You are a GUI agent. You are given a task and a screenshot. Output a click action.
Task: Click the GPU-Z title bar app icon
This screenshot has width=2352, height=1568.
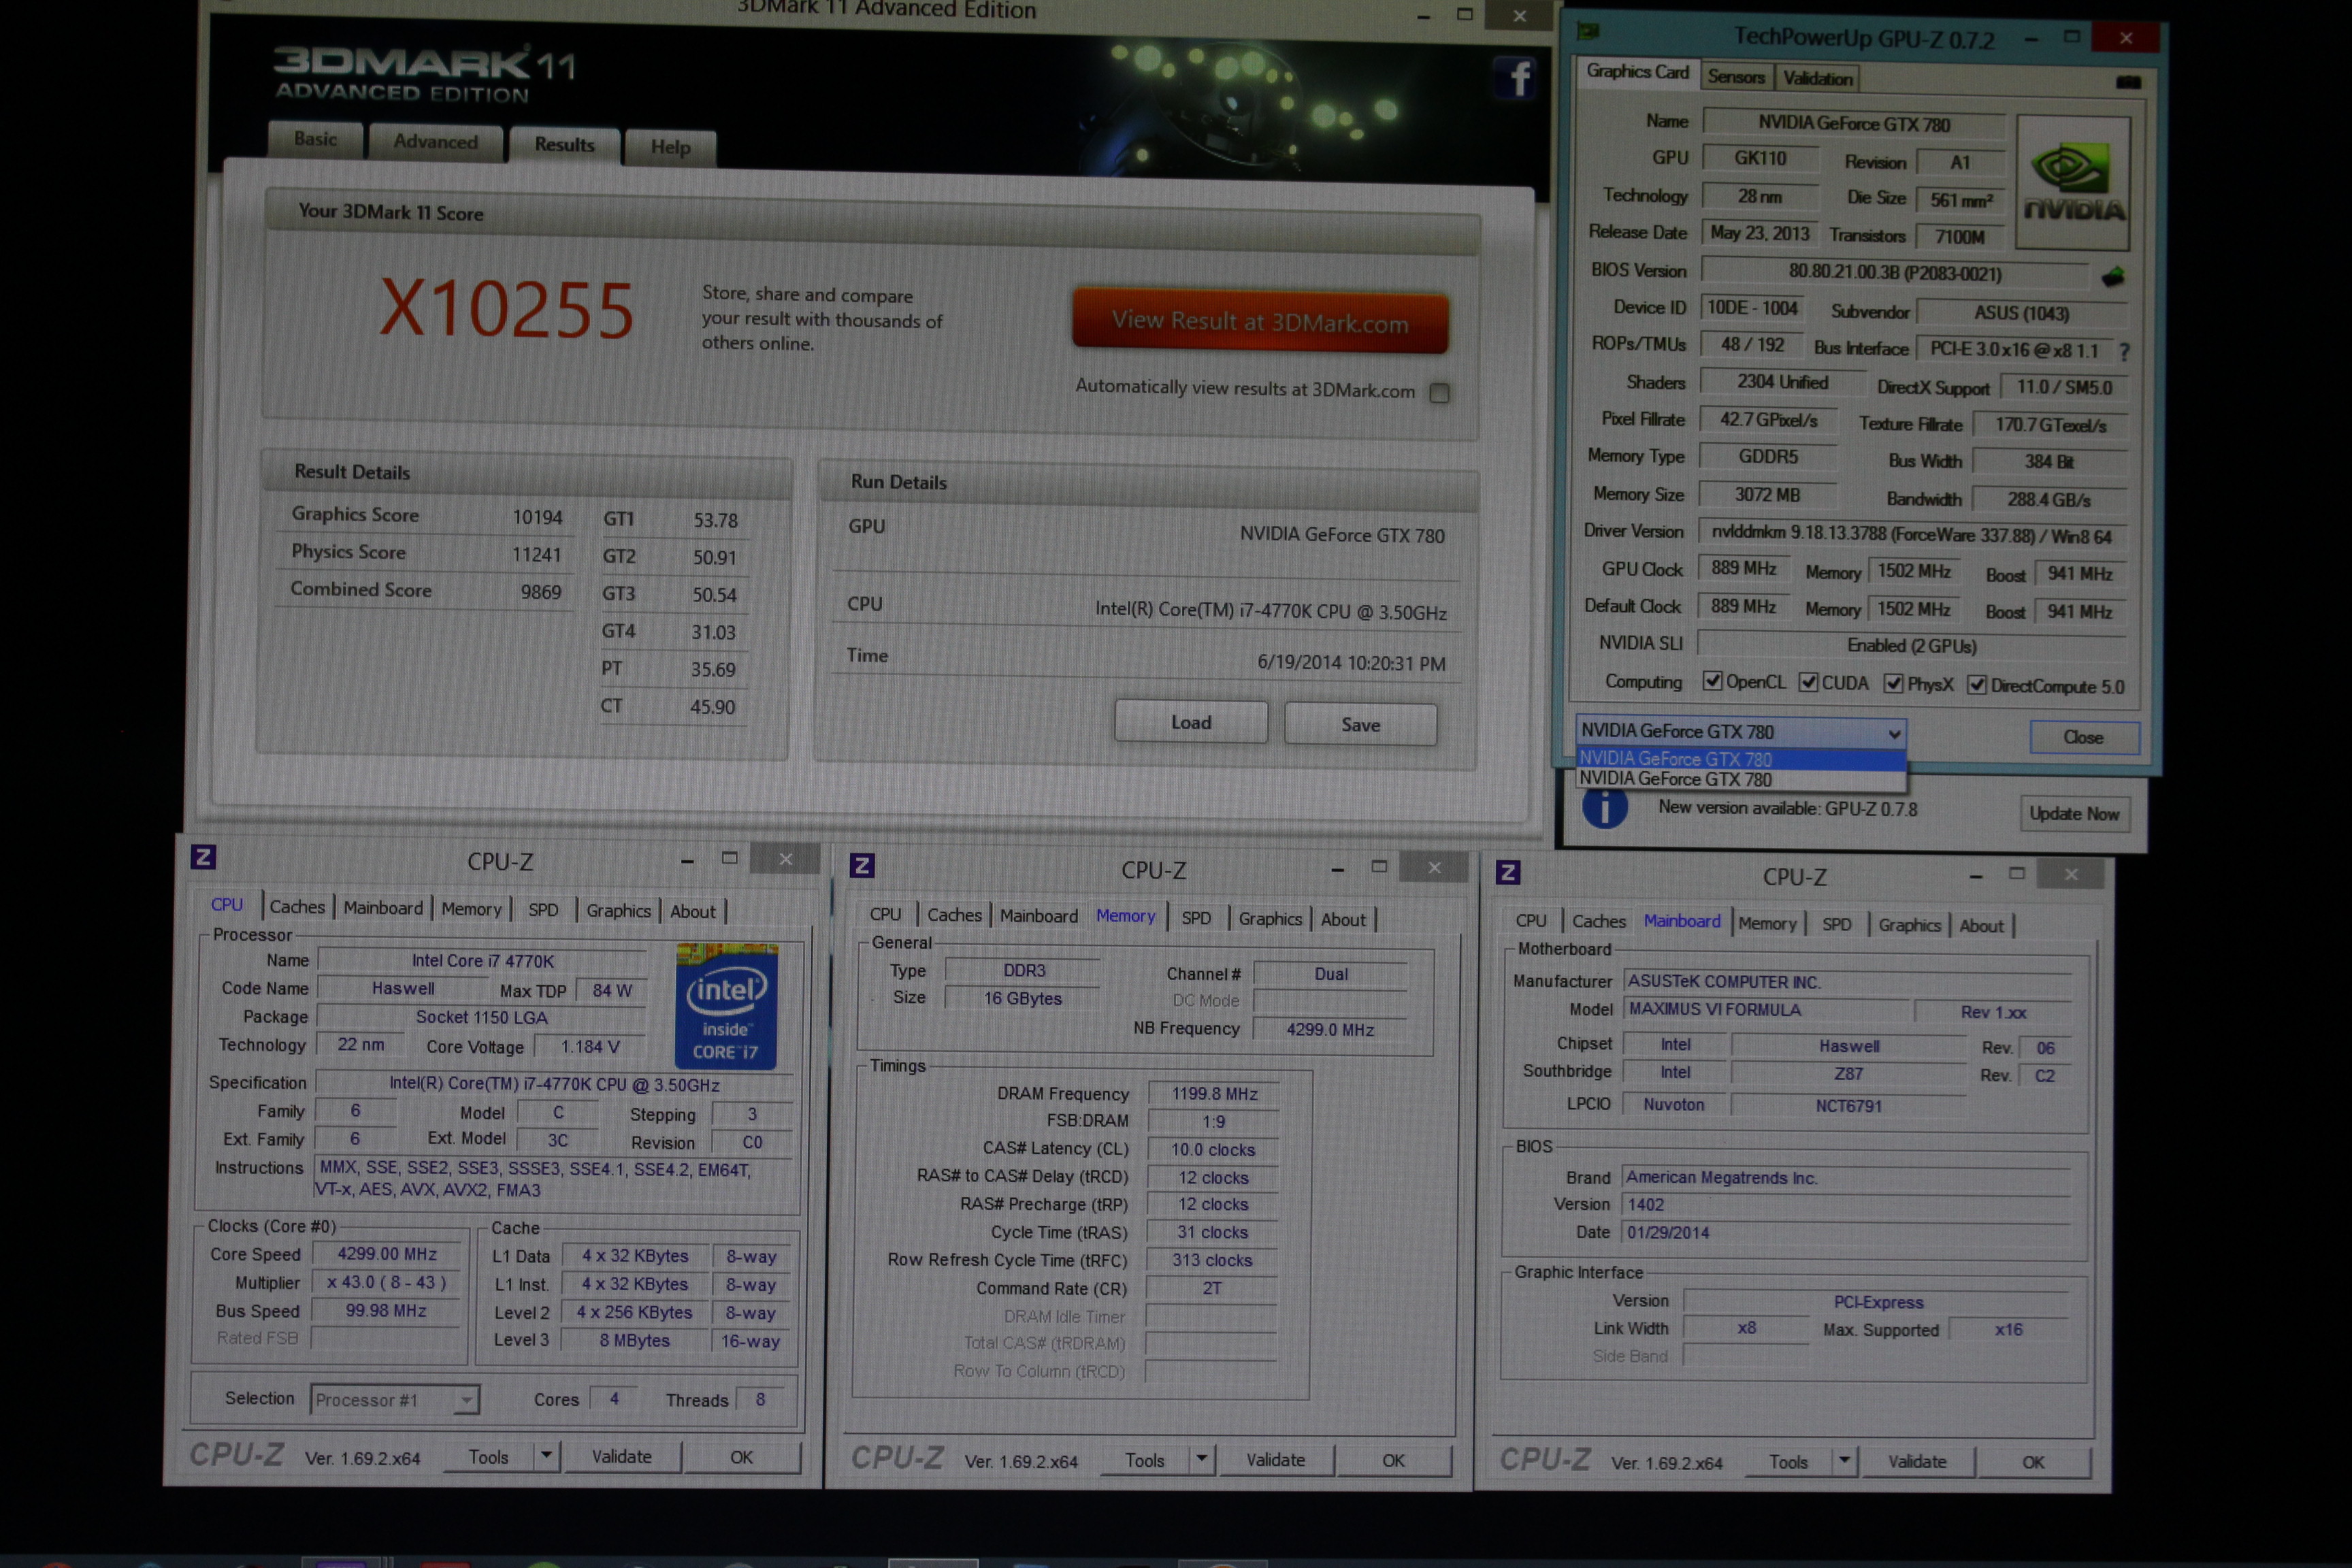(1588, 32)
